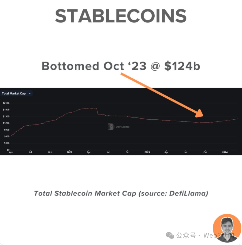
Task: Click the "Bottomed Oct '23 @ $124b" annotation
Action: [x=121, y=66]
